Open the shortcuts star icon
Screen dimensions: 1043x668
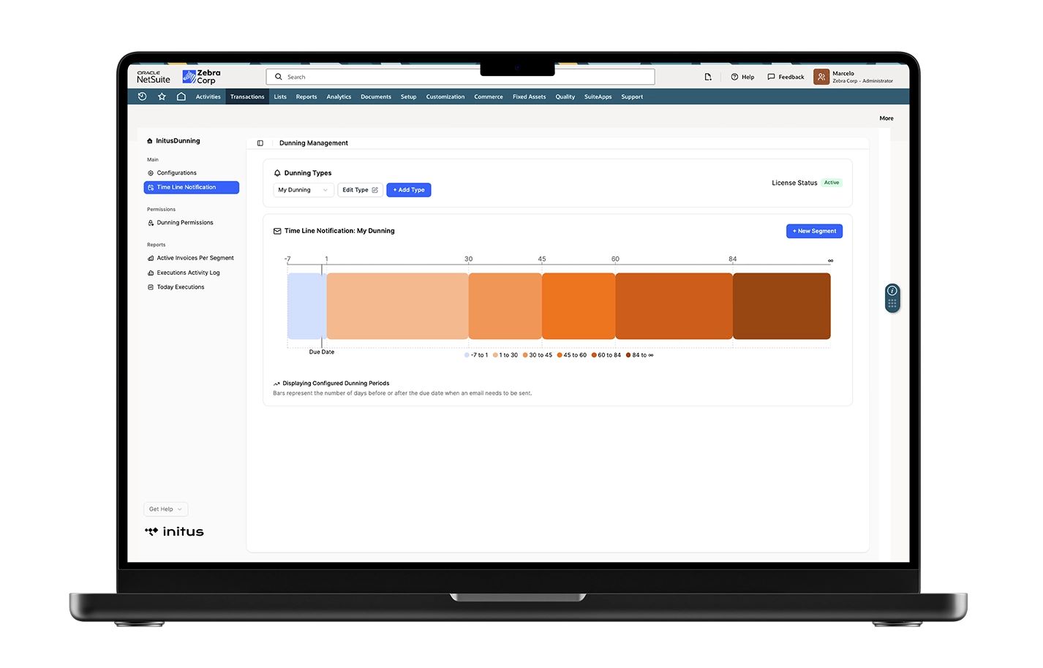point(162,96)
